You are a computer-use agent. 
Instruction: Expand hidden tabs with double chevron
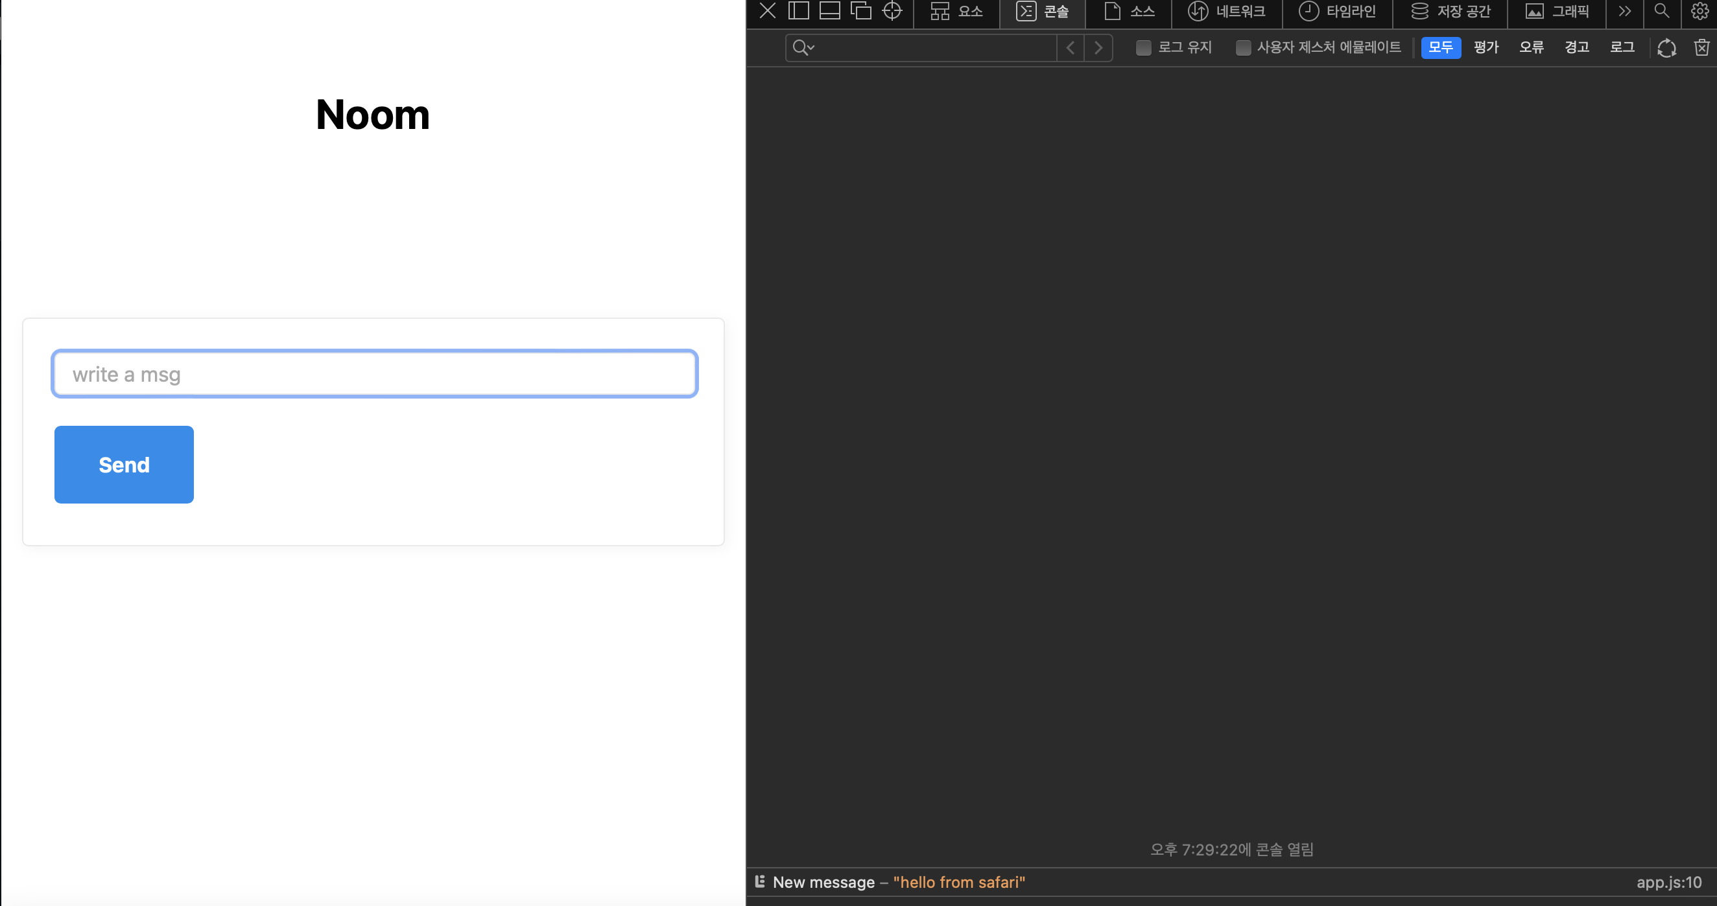tap(1624, 10)
